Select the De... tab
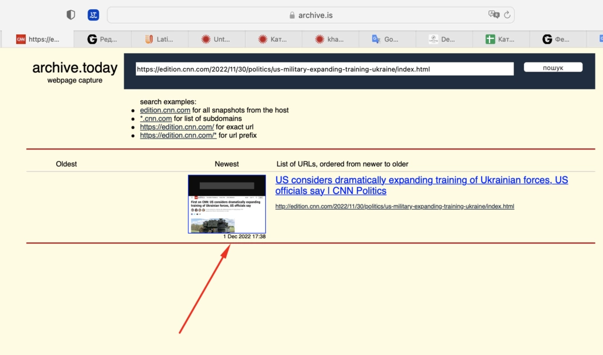 pos(444,39)
